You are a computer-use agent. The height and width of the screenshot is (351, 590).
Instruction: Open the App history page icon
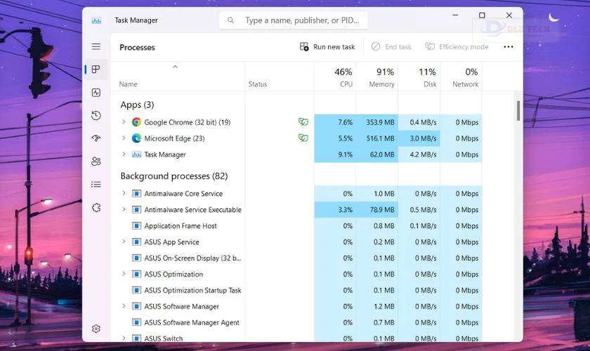click(96, 116)
